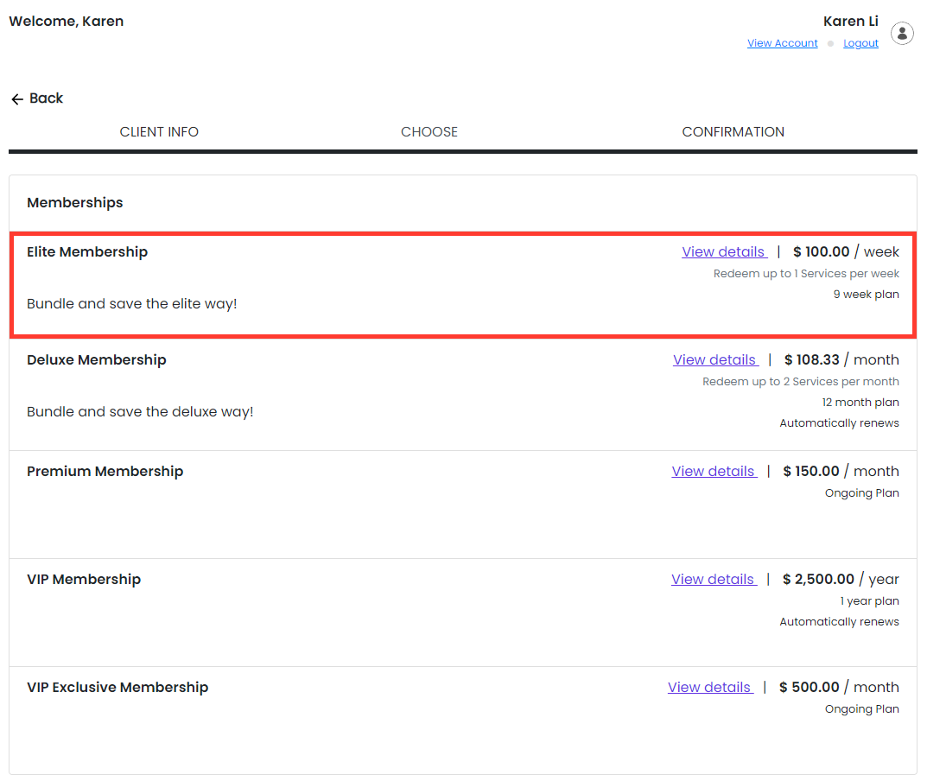Switch to the CLIENT INFO step tab
927x781 pixels.
coord(159,132)
